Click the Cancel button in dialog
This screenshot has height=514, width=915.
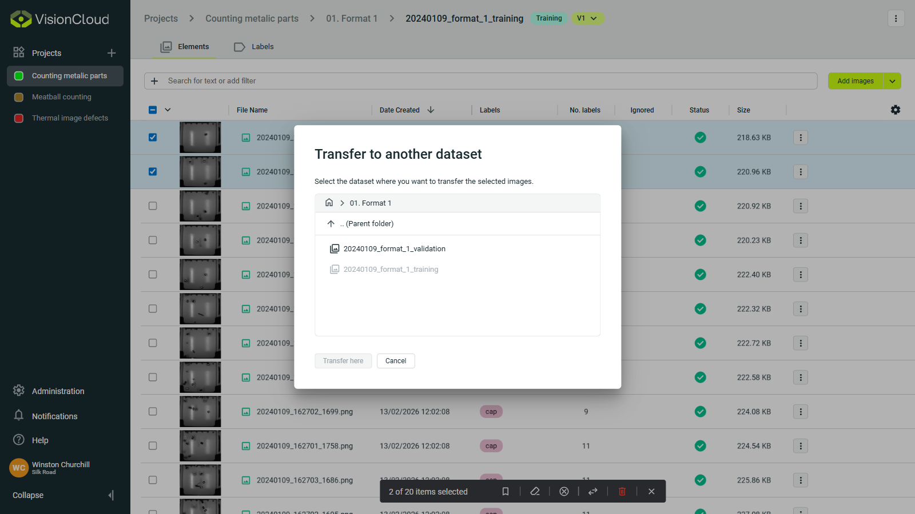[x=396, y=361]
